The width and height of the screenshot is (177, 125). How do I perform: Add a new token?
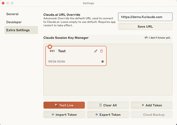pyautogui.click(x=152, y=105)
